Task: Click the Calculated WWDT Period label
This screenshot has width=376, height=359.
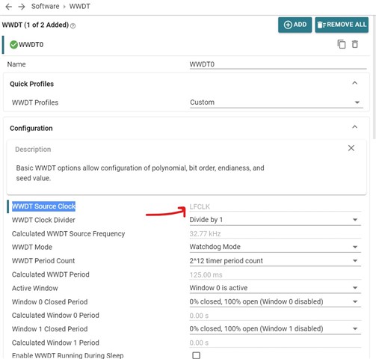Action: [x=51, y=274]
